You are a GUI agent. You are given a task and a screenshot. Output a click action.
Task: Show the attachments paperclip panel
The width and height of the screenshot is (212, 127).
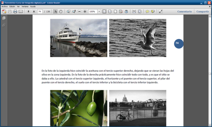4,25
